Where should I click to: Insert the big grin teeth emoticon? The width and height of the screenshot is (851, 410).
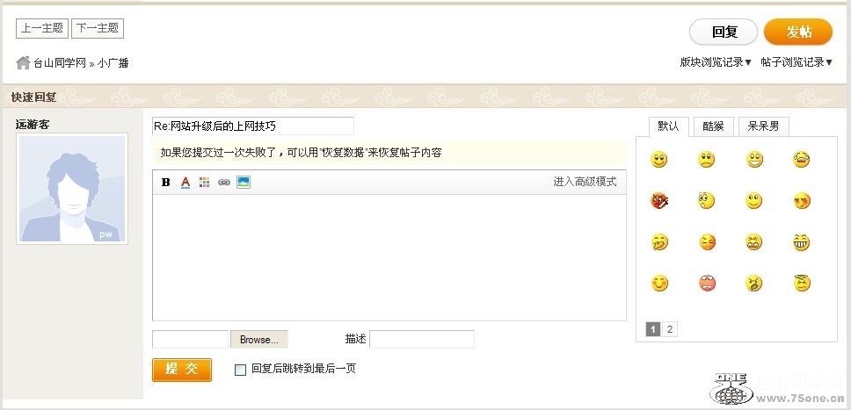tap(801, 242)
